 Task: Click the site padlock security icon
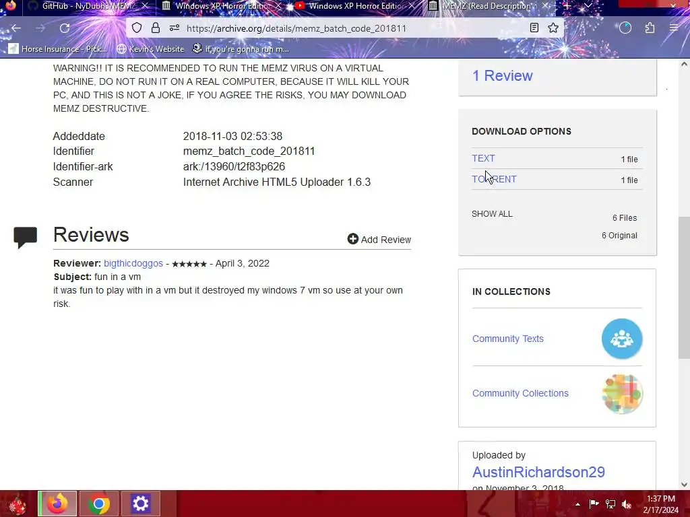[156, 28]
